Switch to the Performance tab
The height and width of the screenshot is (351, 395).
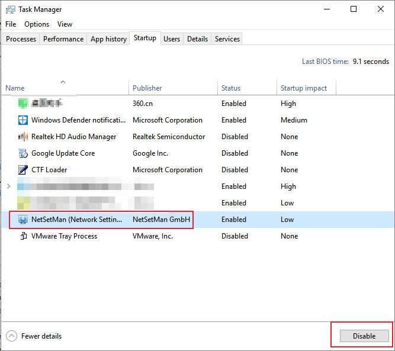coord(63,39)
